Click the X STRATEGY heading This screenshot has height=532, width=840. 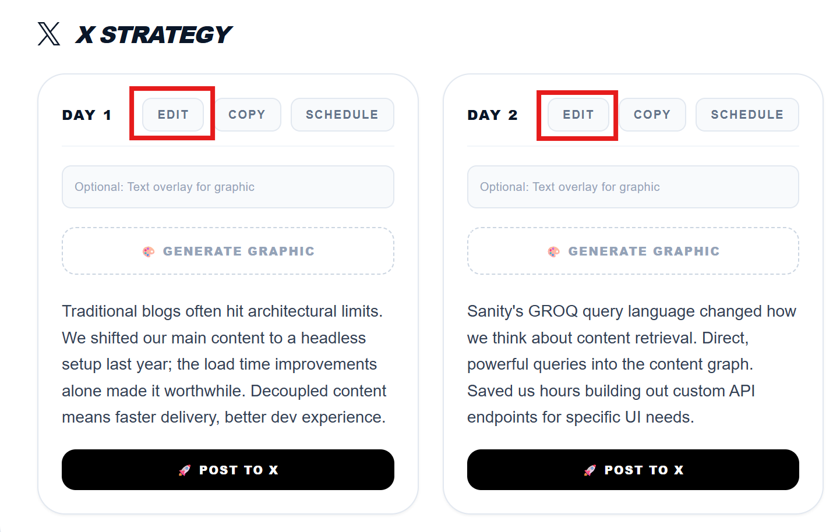coord(154,35)
